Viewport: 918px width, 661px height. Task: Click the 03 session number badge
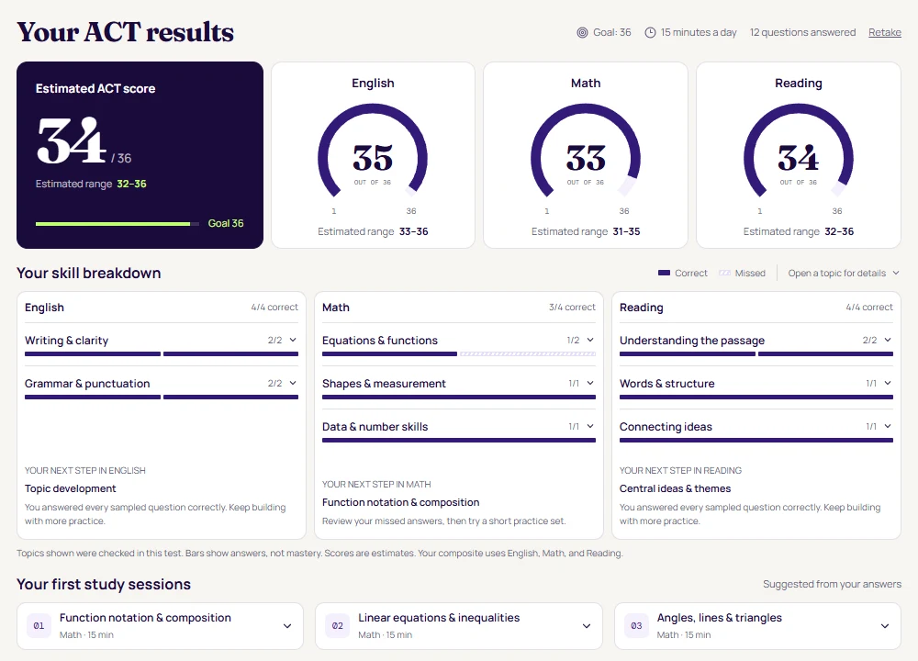click(636, 626)
